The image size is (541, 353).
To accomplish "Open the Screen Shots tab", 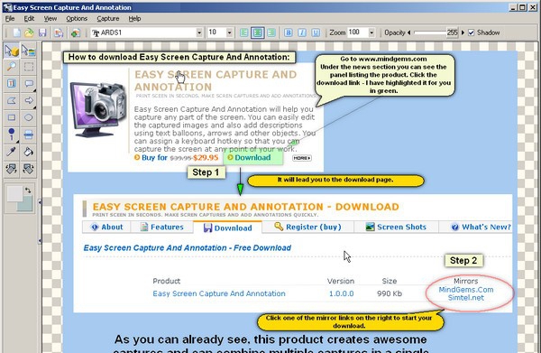I will click(397, 227).
